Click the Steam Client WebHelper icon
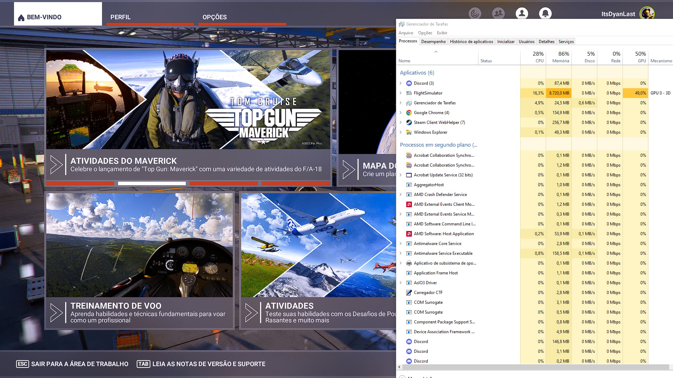 coord(409,122)
